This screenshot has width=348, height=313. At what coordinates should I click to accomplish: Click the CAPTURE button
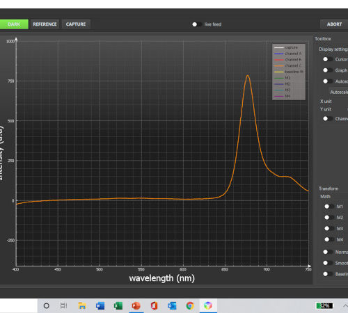(76, 24)
